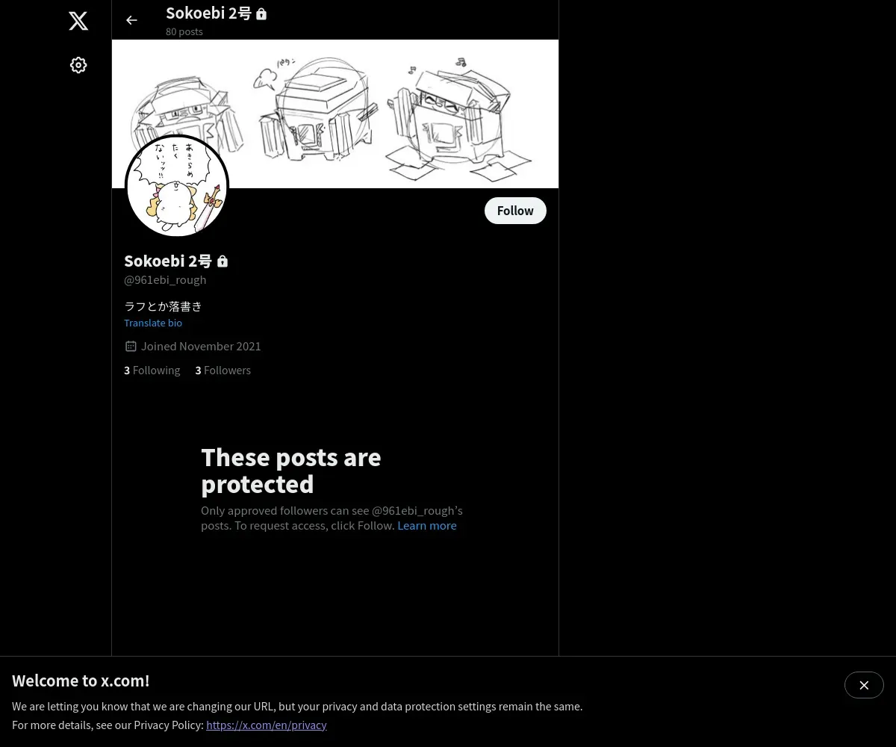The image size is (896, 747).
Task: Click the lock icon in header title
Action: 261,13
